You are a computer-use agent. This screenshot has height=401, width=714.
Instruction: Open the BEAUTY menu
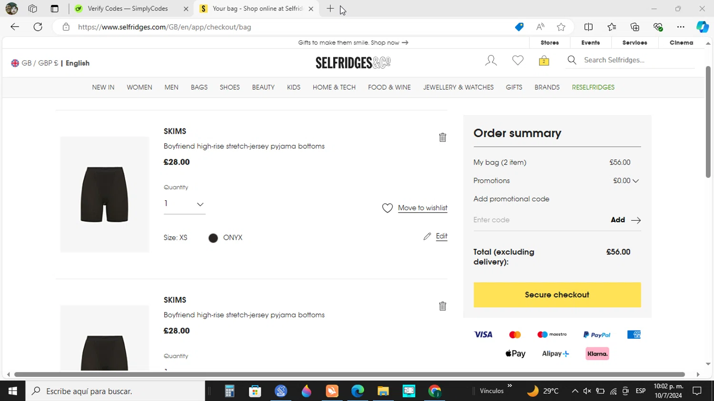click(x=263, y=88)
